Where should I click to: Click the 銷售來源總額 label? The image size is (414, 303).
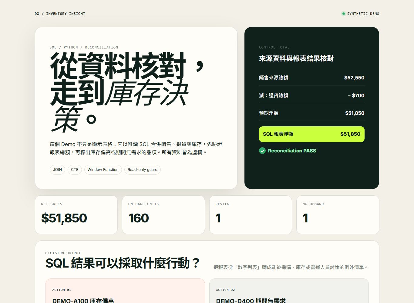coord(274,78)
